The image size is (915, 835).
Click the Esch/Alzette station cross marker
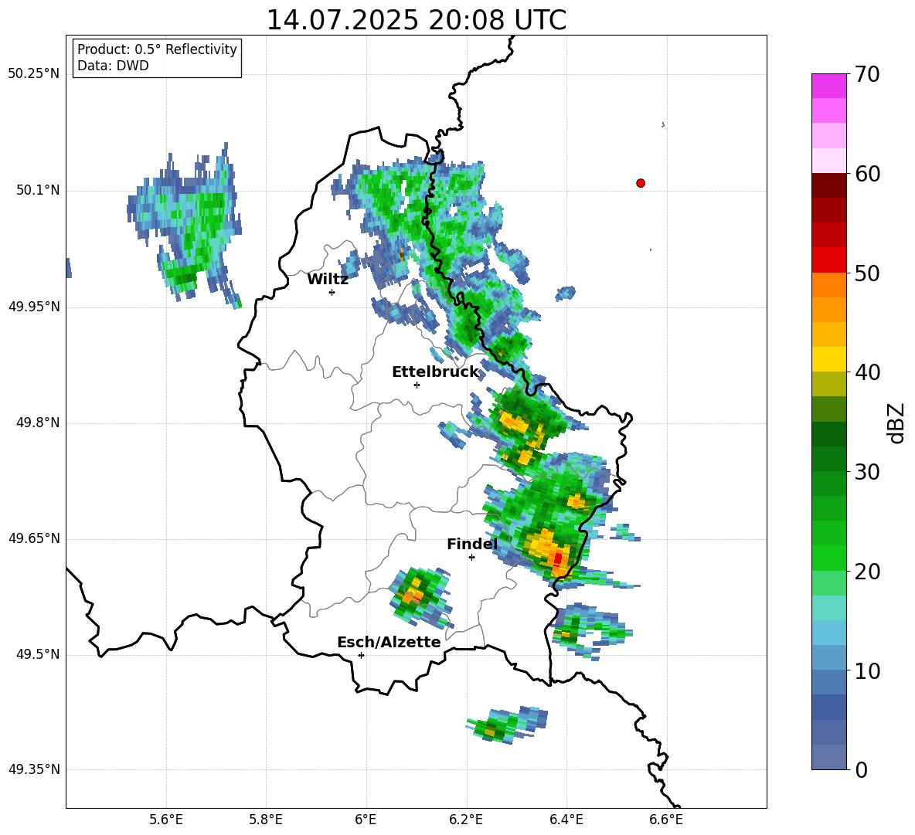point(361,655)
